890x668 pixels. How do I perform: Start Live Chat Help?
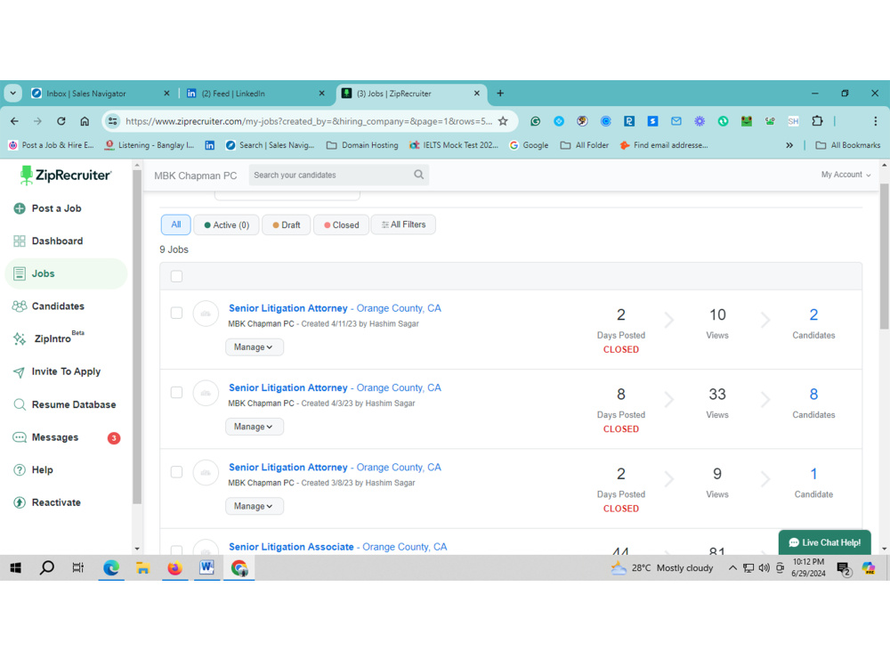825,542
